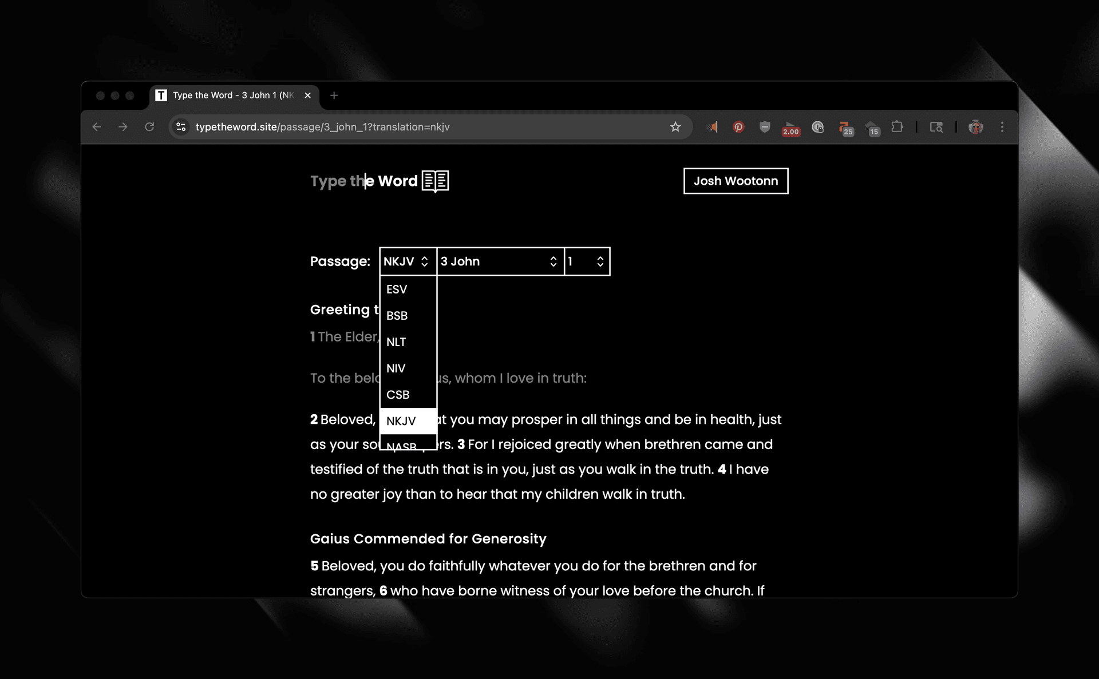
Task: Select BSB translation option
Action: coord(408,316)
